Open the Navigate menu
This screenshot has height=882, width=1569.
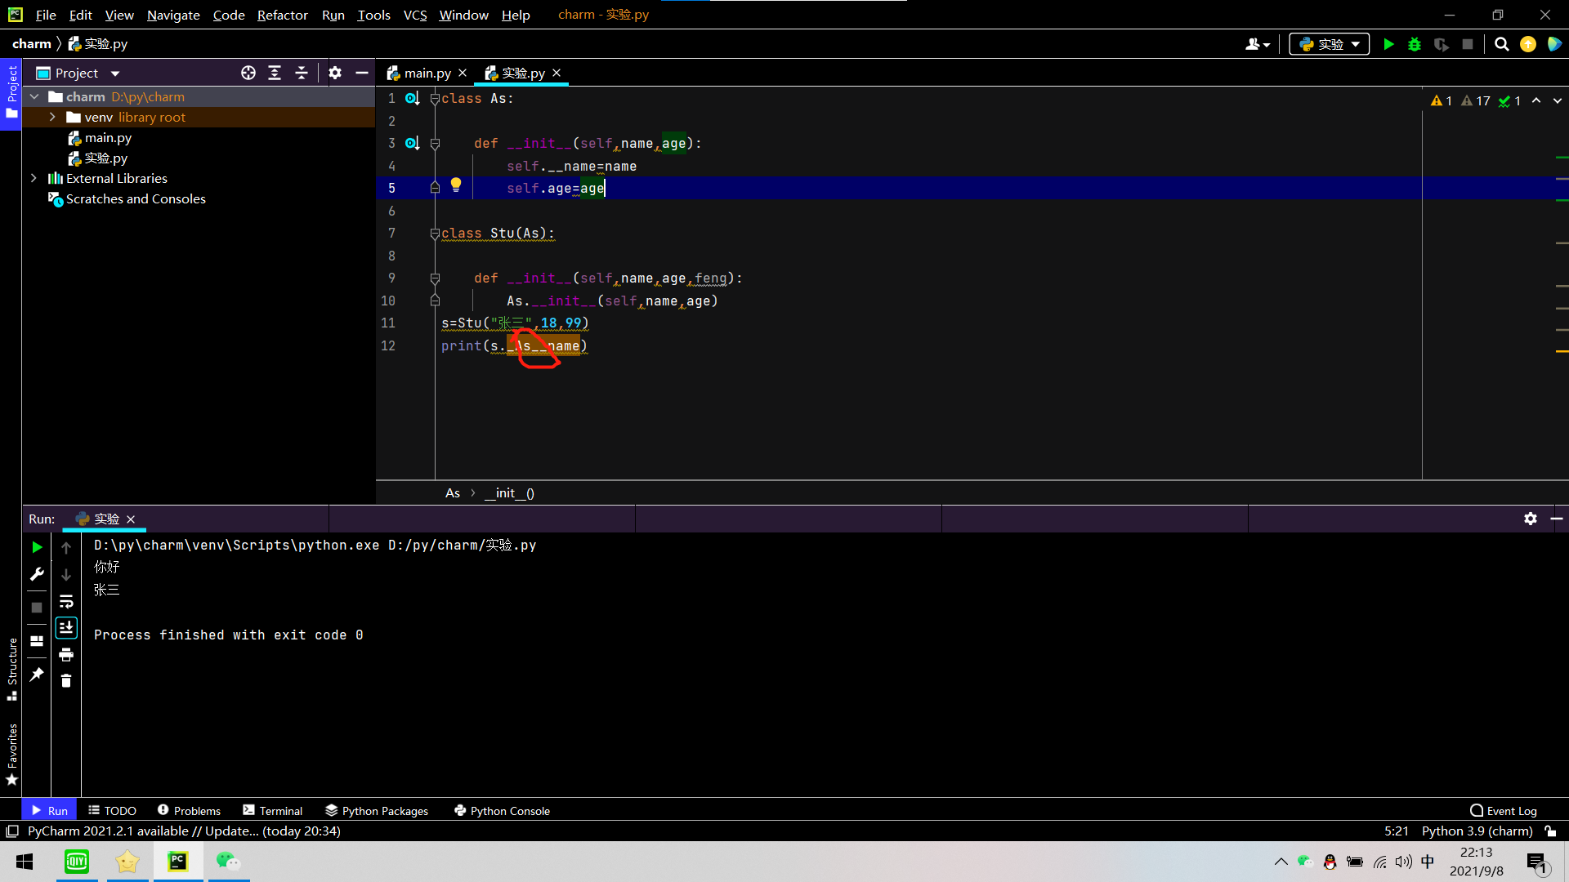[x=173, y=15]
